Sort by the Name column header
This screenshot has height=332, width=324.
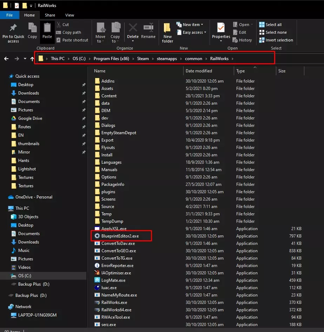point(100,71)
